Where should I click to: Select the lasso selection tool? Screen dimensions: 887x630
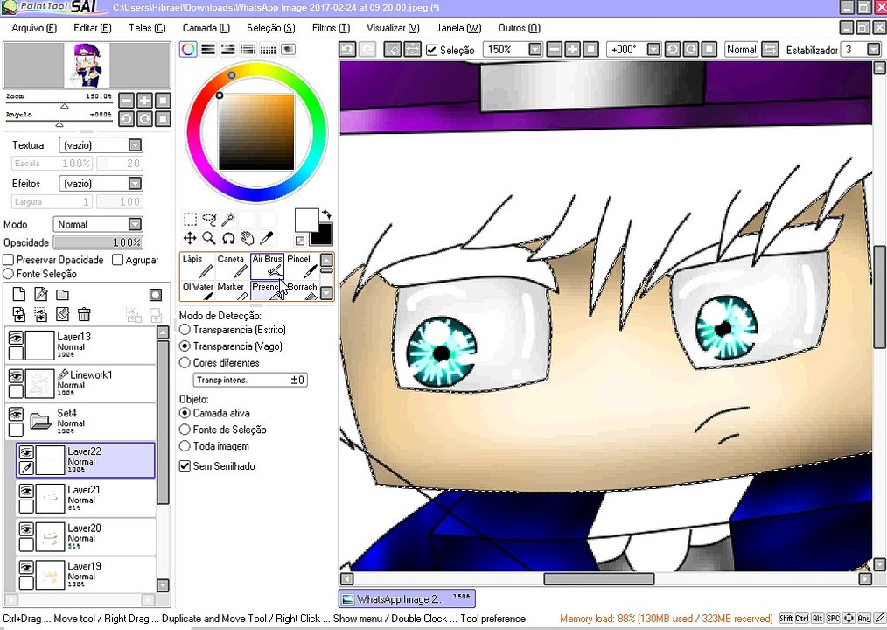[209, 219]
